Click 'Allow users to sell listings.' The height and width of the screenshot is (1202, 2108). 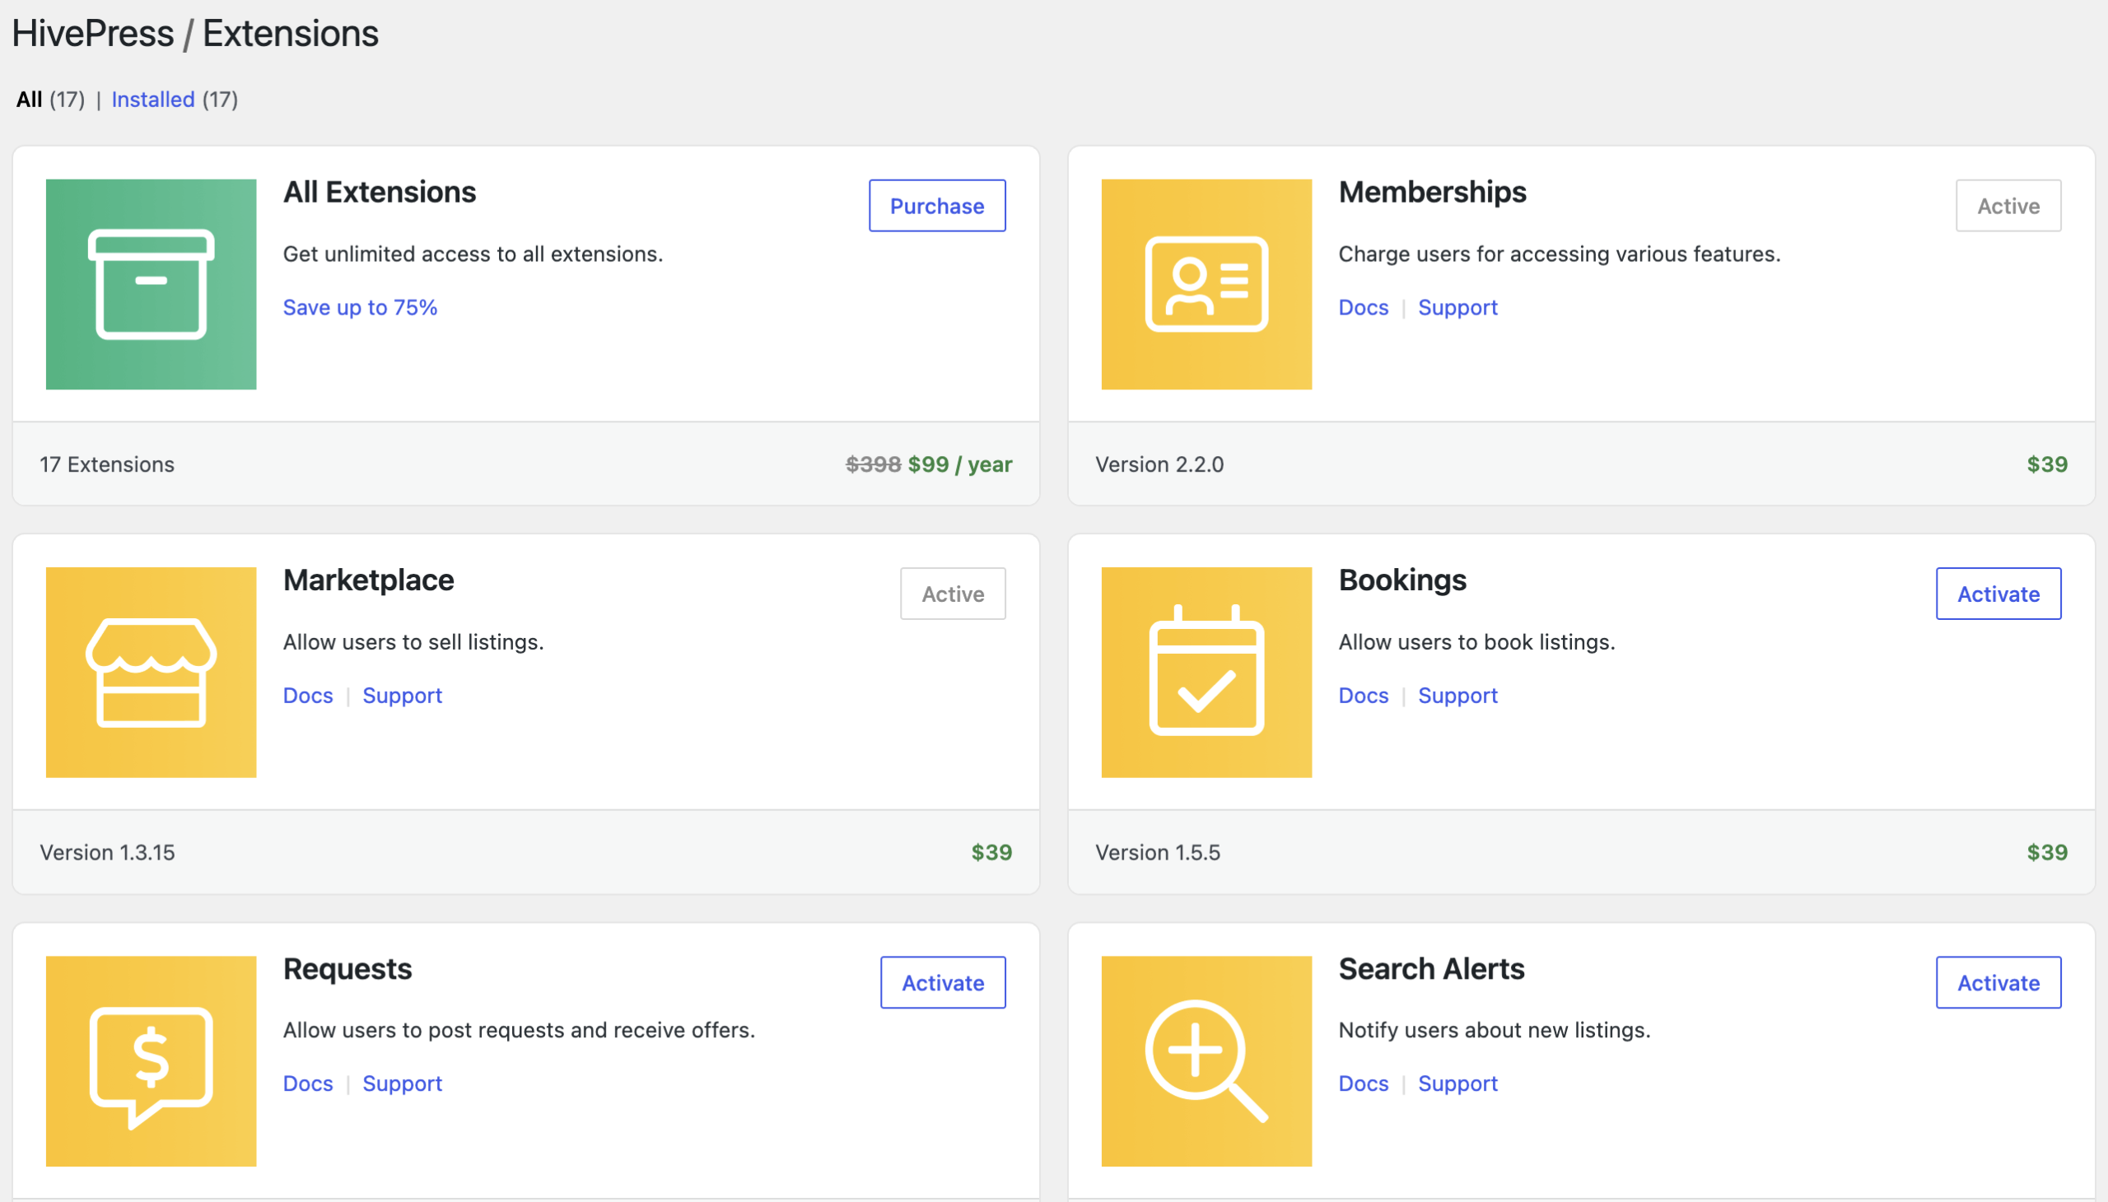[x=413, y=641]
